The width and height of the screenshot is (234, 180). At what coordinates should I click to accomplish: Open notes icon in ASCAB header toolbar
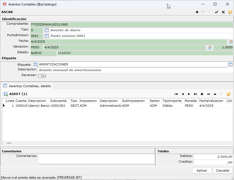pos(230,12)
